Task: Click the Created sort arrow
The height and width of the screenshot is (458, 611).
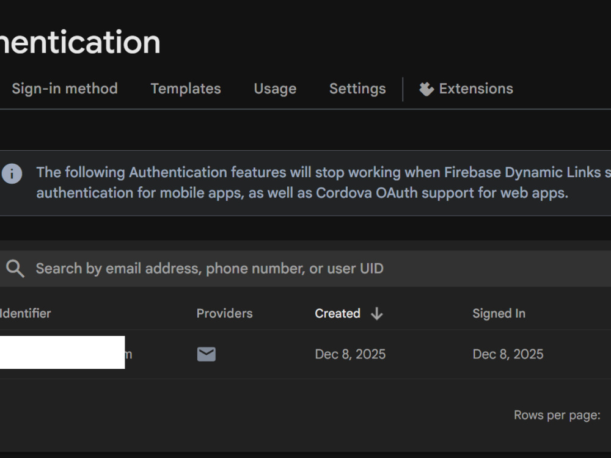Action: [377, 313]
